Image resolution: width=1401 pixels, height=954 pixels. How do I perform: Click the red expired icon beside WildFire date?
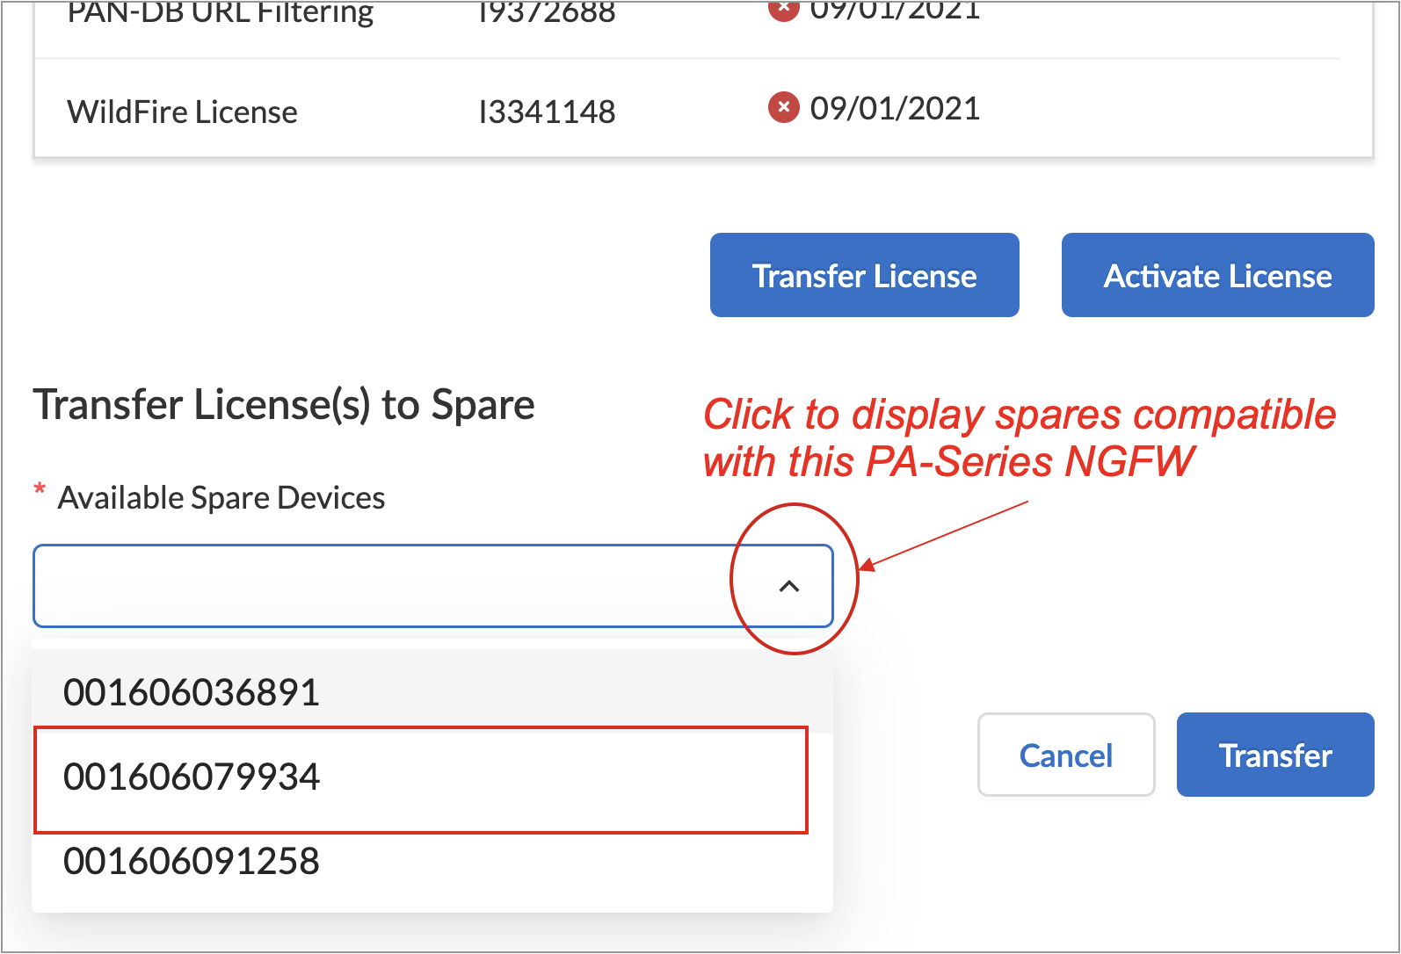[x=783, y=108]
